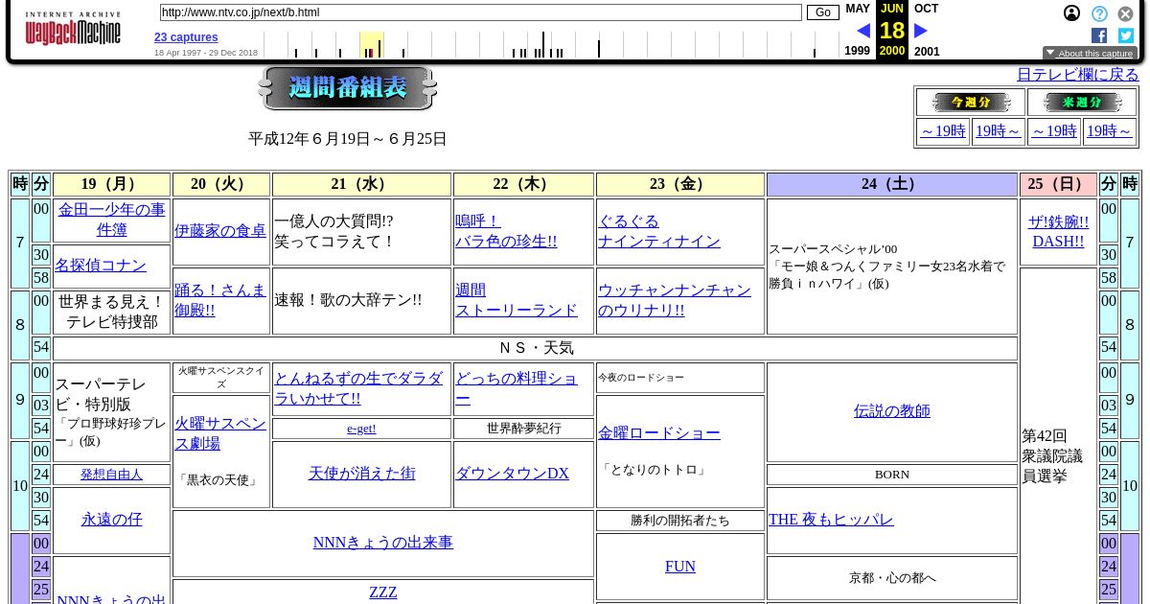Click the 24（土） Saturday column header
Image resolution: width=1150 pixels, height=604 pixels.
click(892, 185)
